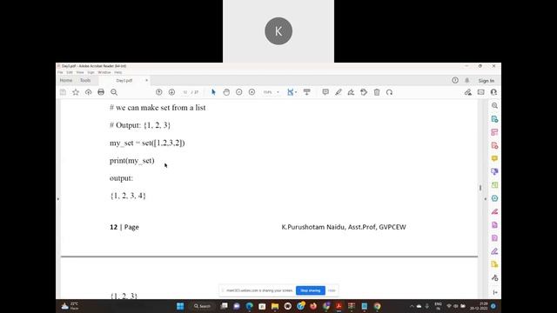
Task: Switch to the Home tab
Action: click(x=66, y=81)
